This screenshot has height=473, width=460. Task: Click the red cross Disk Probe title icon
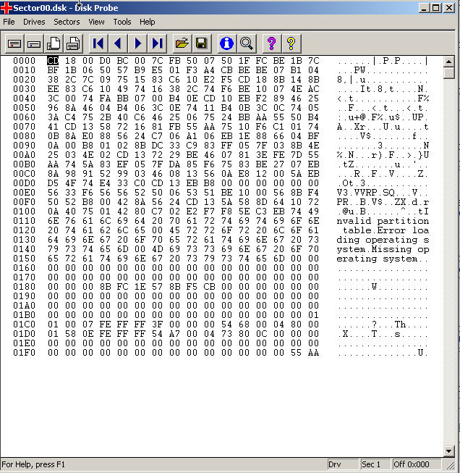click(7, 8)
